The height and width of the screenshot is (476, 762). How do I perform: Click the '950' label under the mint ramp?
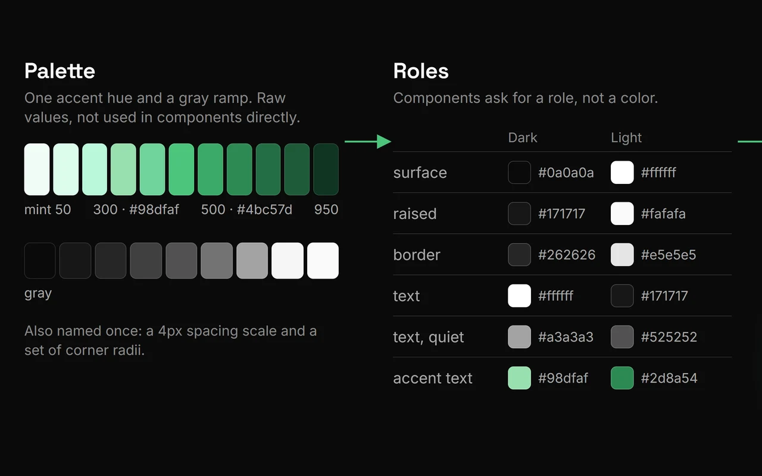click(x=326, y=209)
